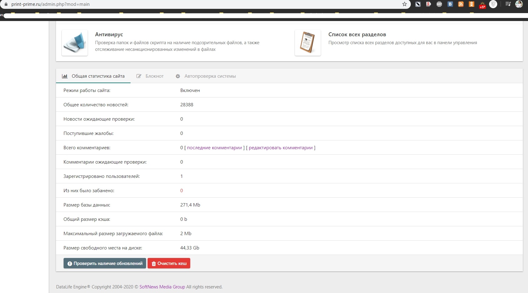
Task: Click the database size value 271,4 Mb
Action: point(190,205)
